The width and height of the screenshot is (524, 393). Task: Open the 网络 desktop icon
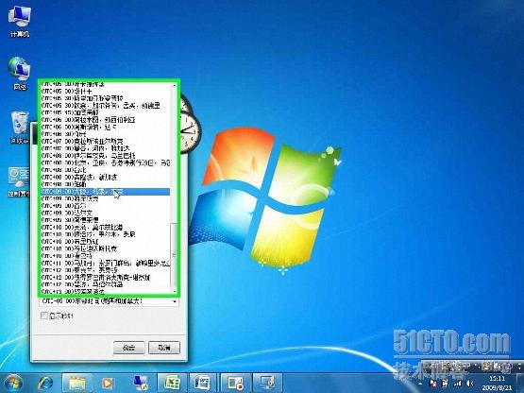click(20, 73)
